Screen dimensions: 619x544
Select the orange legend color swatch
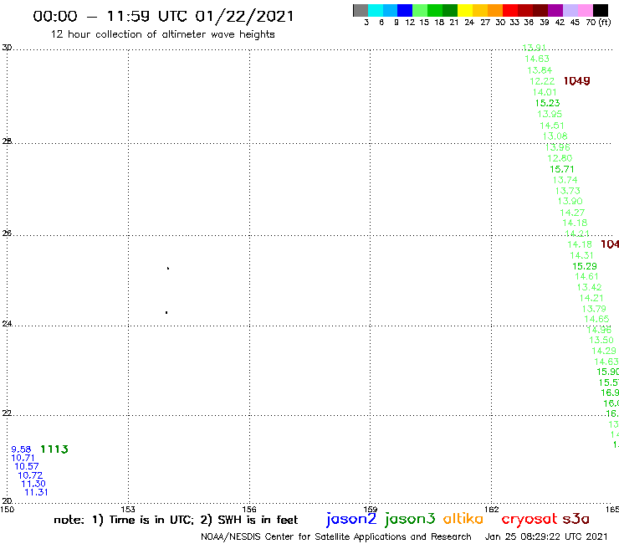point(495,10)
